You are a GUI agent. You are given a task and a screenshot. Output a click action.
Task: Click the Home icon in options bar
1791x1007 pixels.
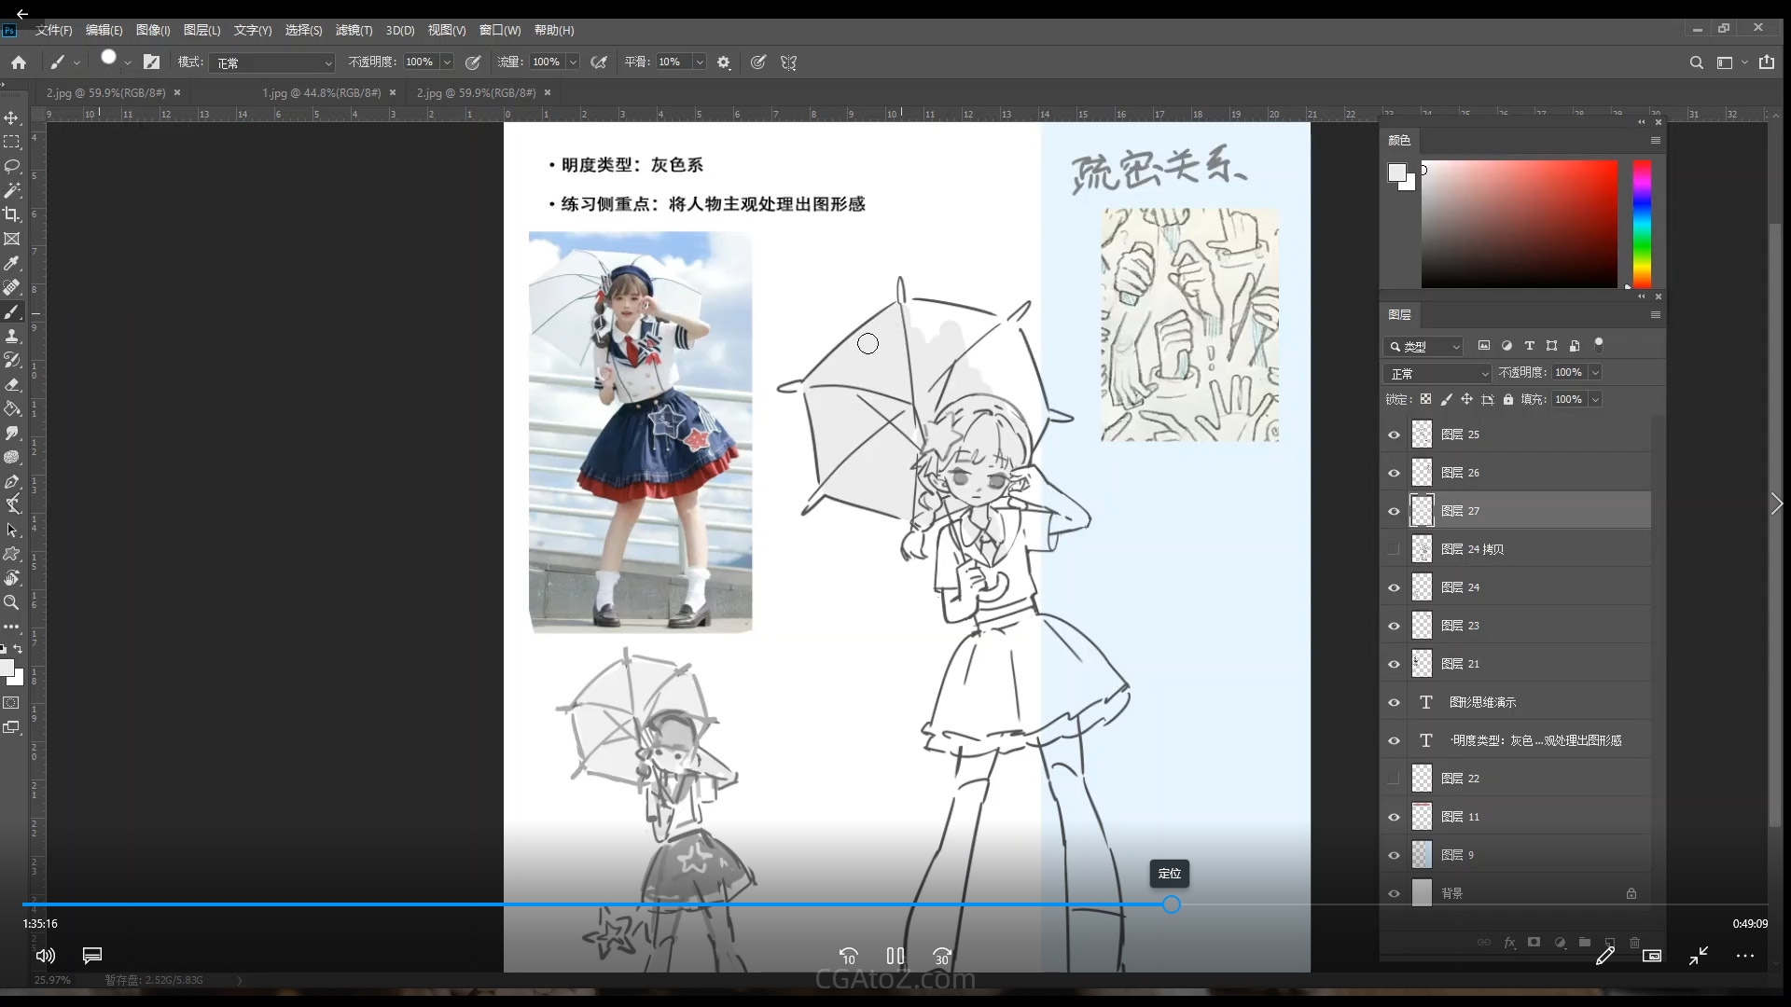(19, 62)
